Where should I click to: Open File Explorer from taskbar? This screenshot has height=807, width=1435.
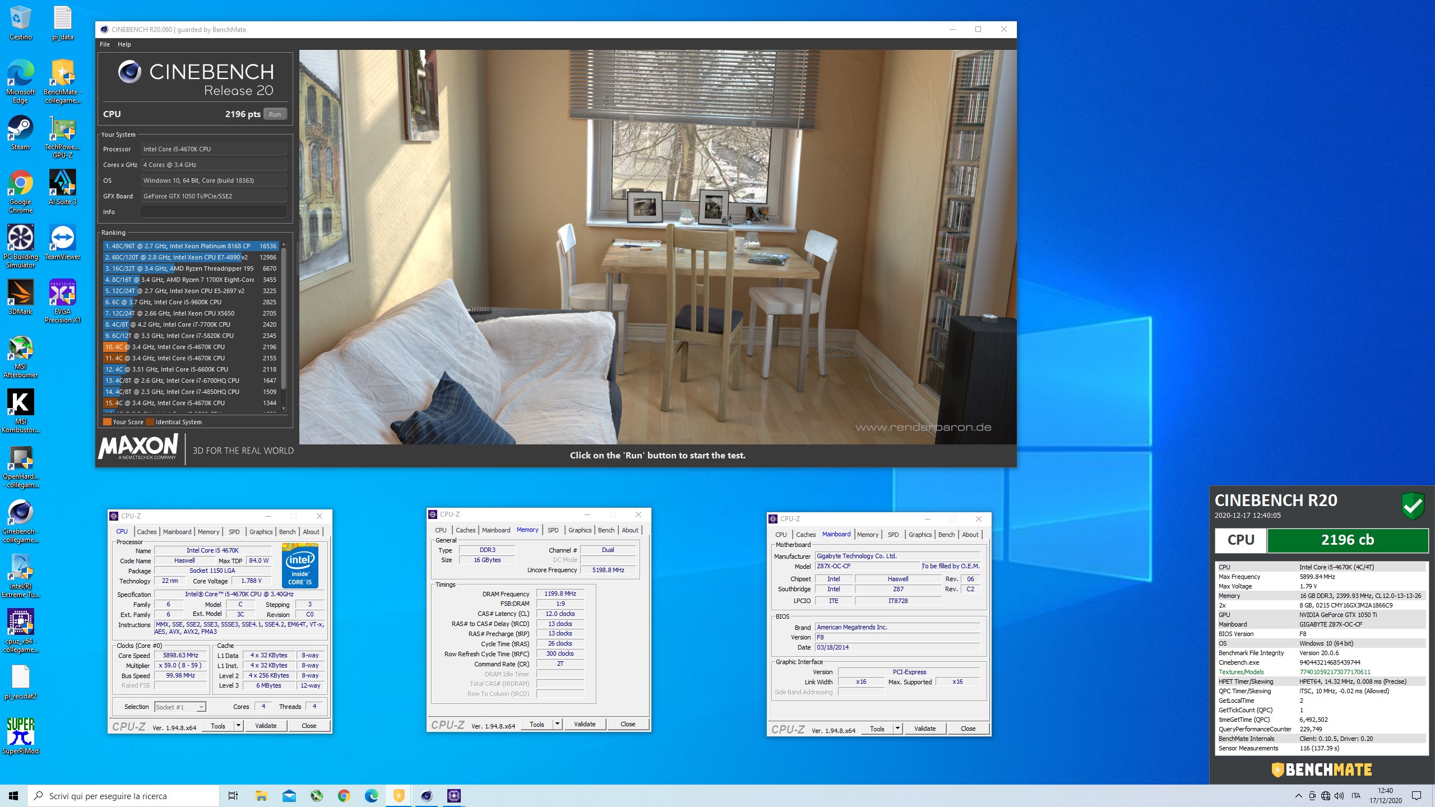[261, 796]
